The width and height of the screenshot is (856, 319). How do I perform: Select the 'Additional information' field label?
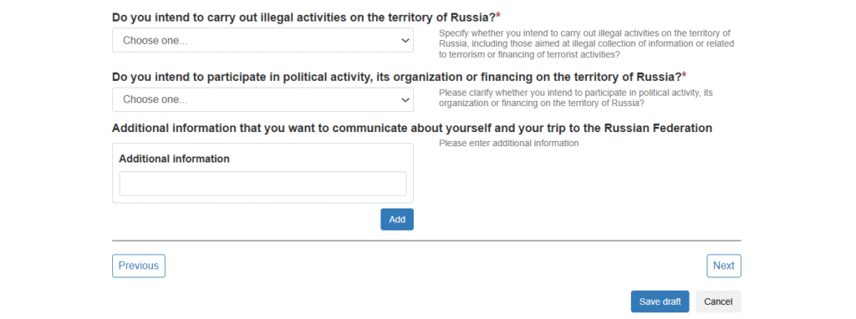(x=174, y=159)
